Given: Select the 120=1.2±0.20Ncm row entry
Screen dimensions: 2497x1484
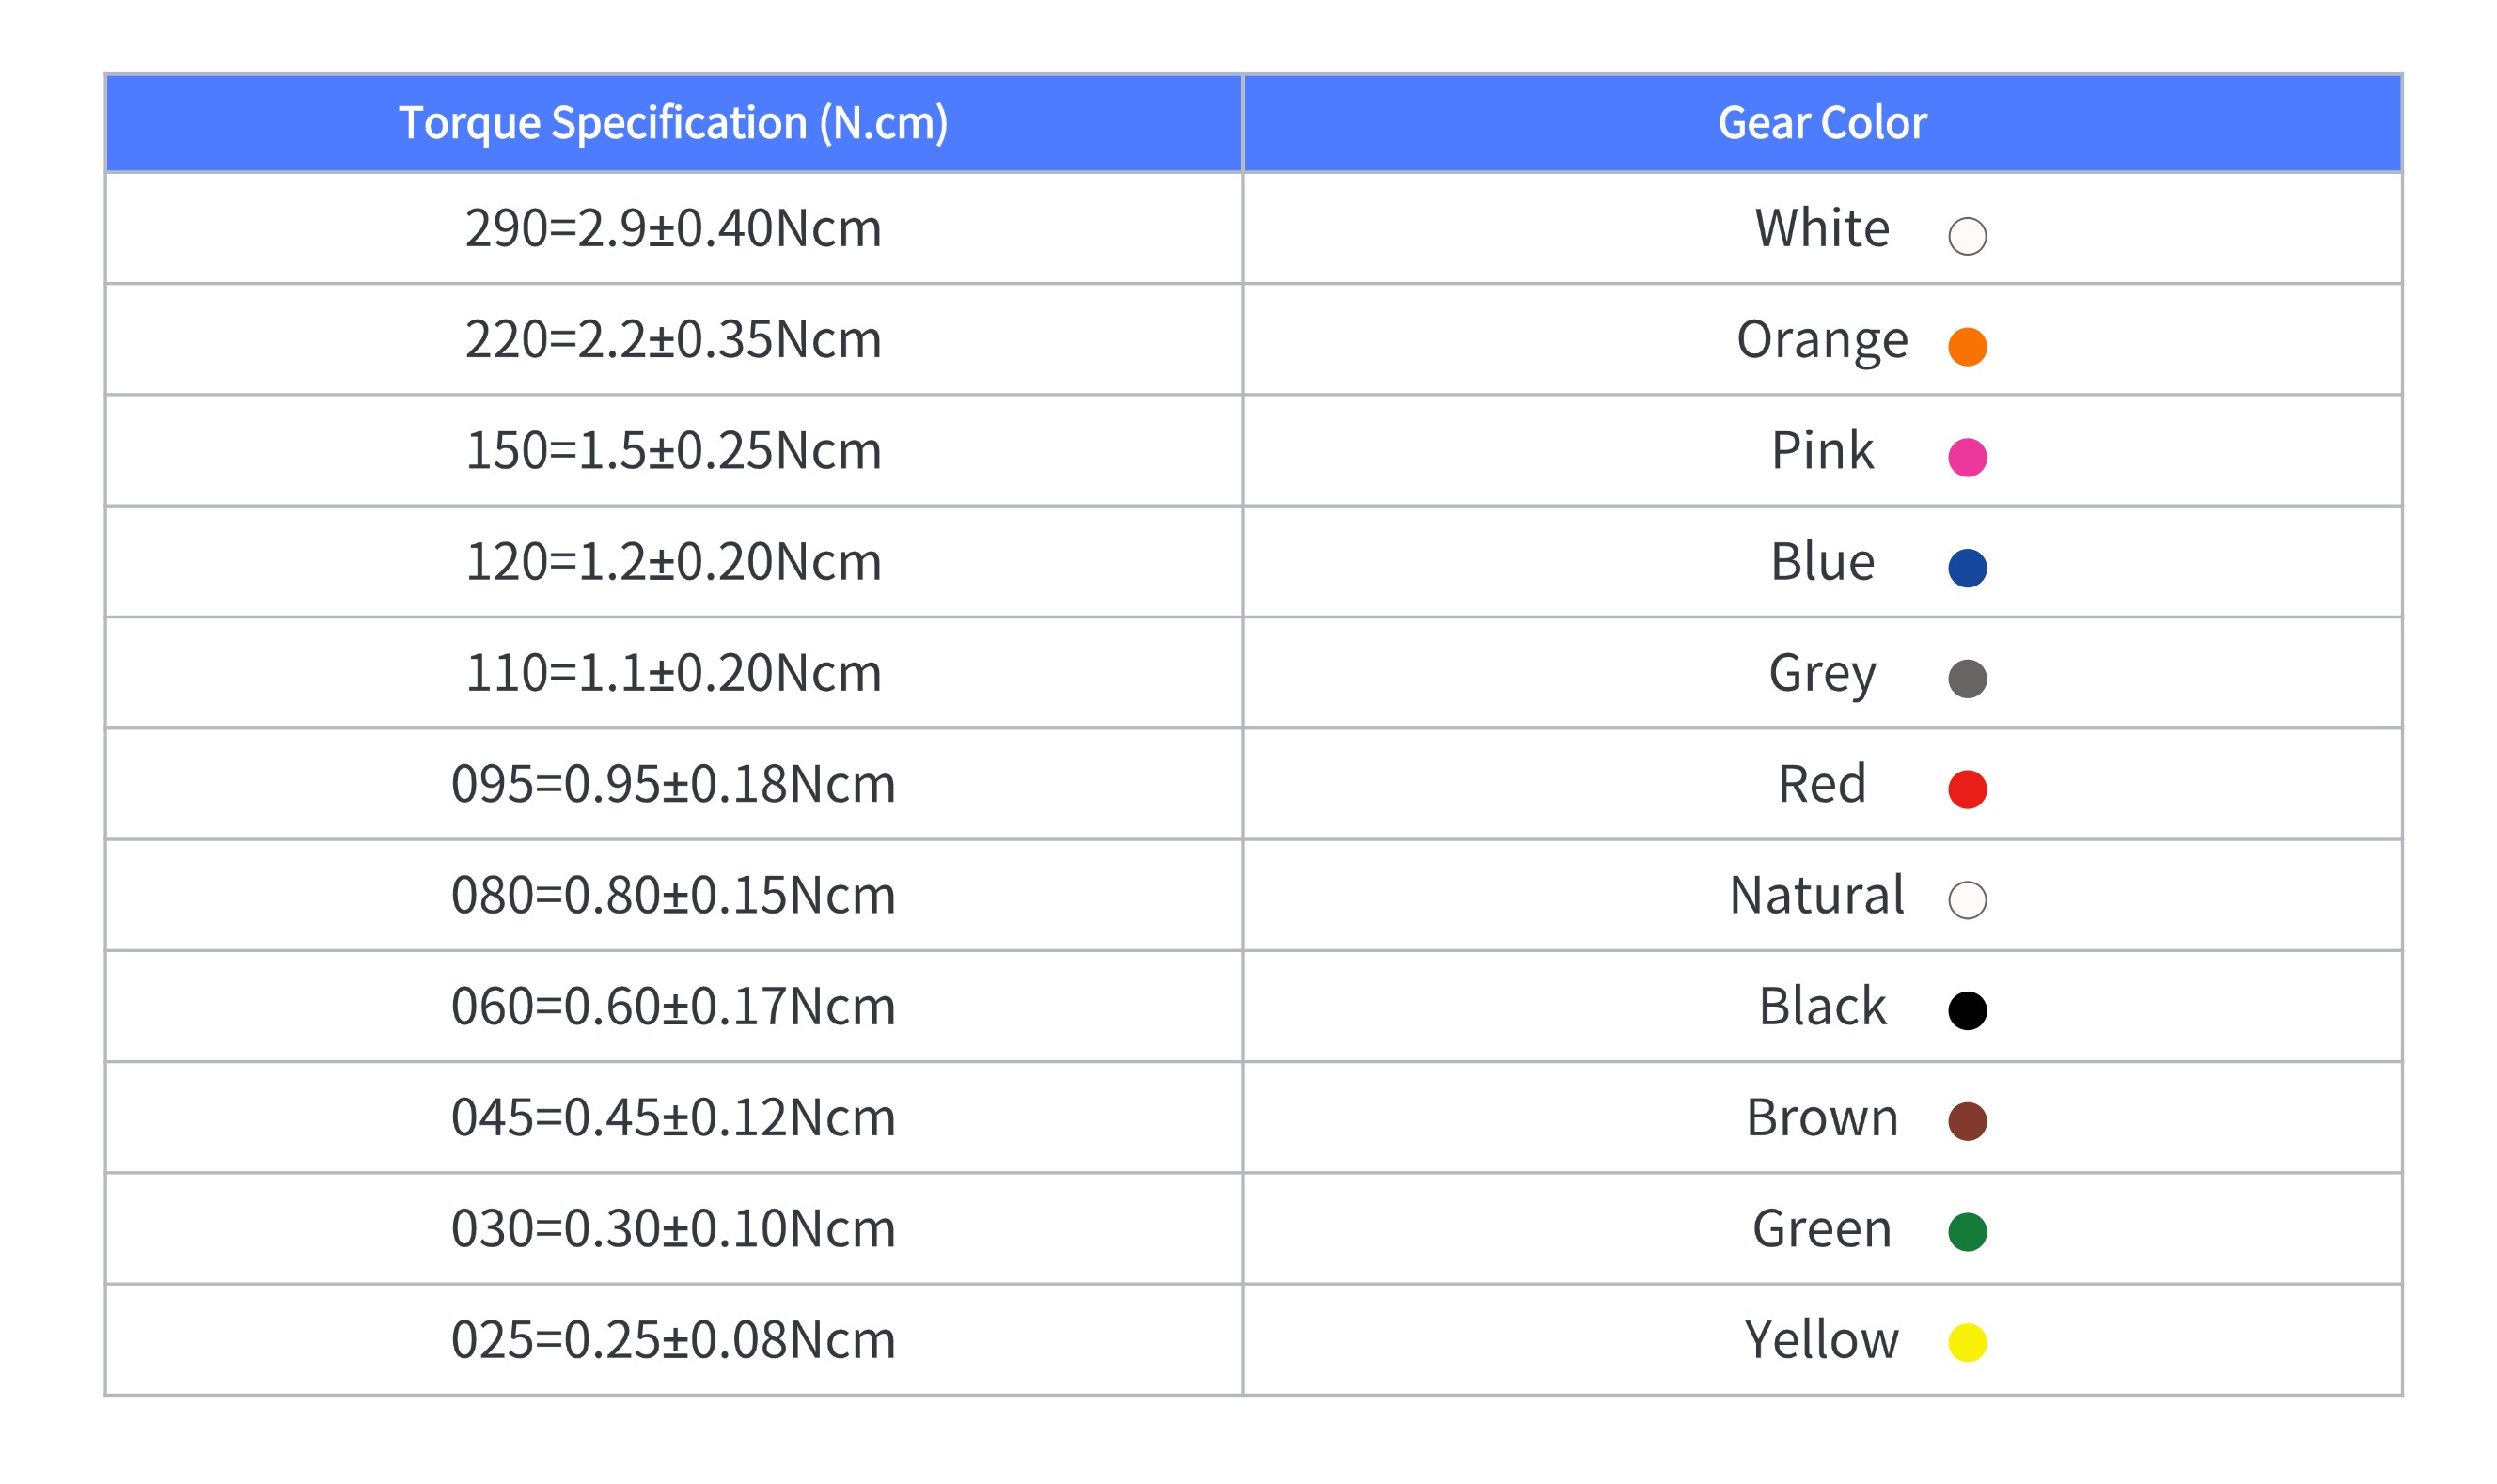Looking at the screenshot, I should (673, 562).
